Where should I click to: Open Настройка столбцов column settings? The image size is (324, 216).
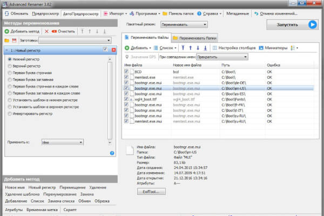pos(234,48)
